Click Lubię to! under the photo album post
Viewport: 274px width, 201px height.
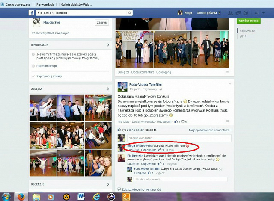point(123,72)
